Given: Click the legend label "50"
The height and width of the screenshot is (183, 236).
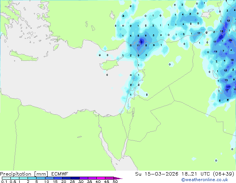Looking at the screenshot, I should click(115, 182).
